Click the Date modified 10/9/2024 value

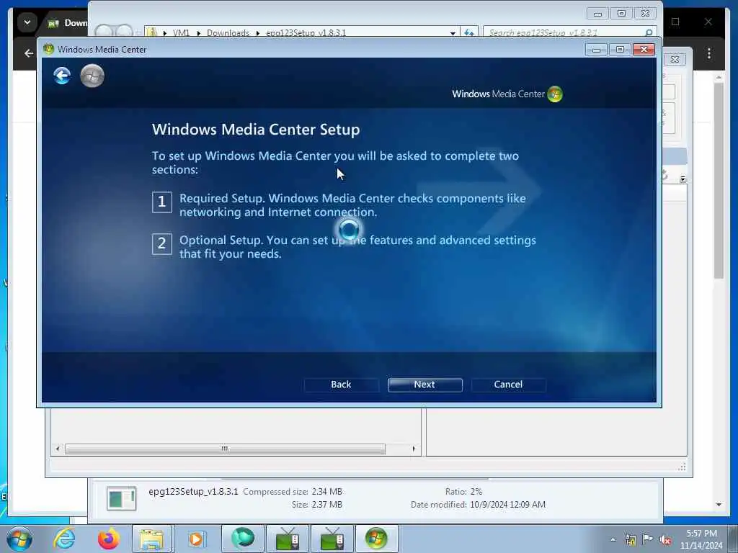[507, 505]
